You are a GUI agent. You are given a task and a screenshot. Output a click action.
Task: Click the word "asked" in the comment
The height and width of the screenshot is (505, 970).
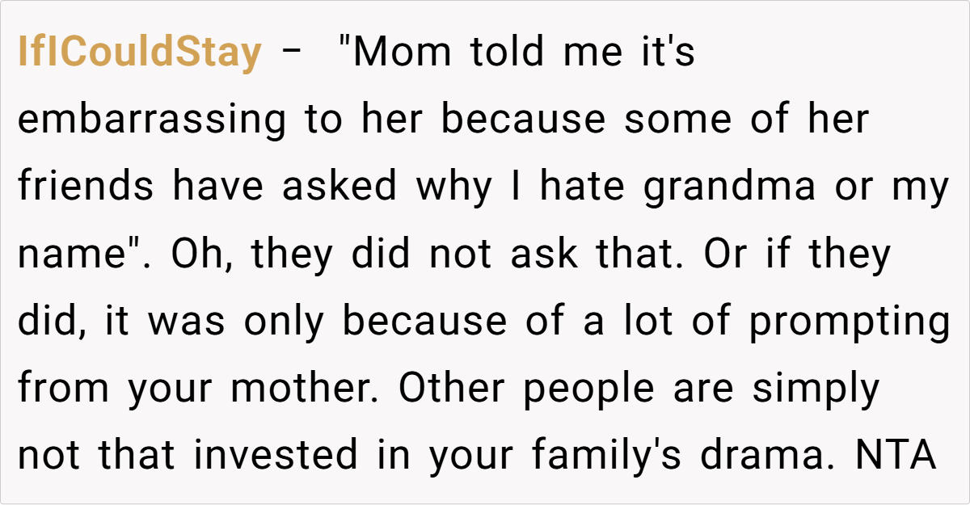339,187
